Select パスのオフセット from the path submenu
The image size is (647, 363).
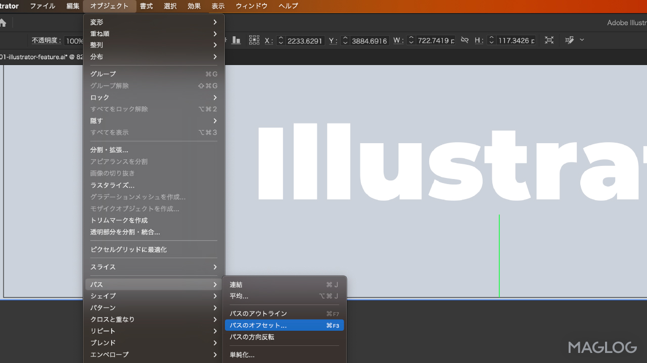pyautogui.click(x=258, y=325)
